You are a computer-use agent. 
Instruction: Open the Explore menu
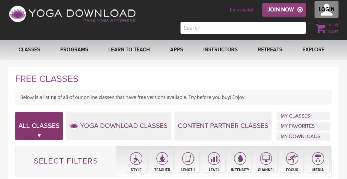(x=313, y=49)
